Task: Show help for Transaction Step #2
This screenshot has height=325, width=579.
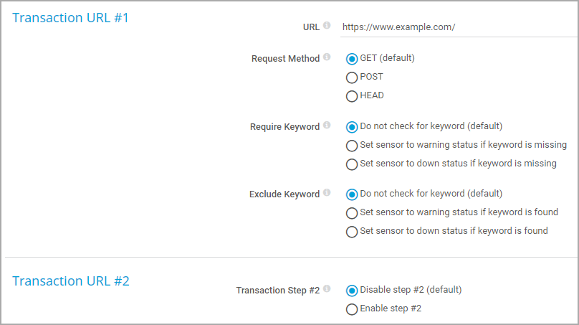Action: [x=327, y=288]
